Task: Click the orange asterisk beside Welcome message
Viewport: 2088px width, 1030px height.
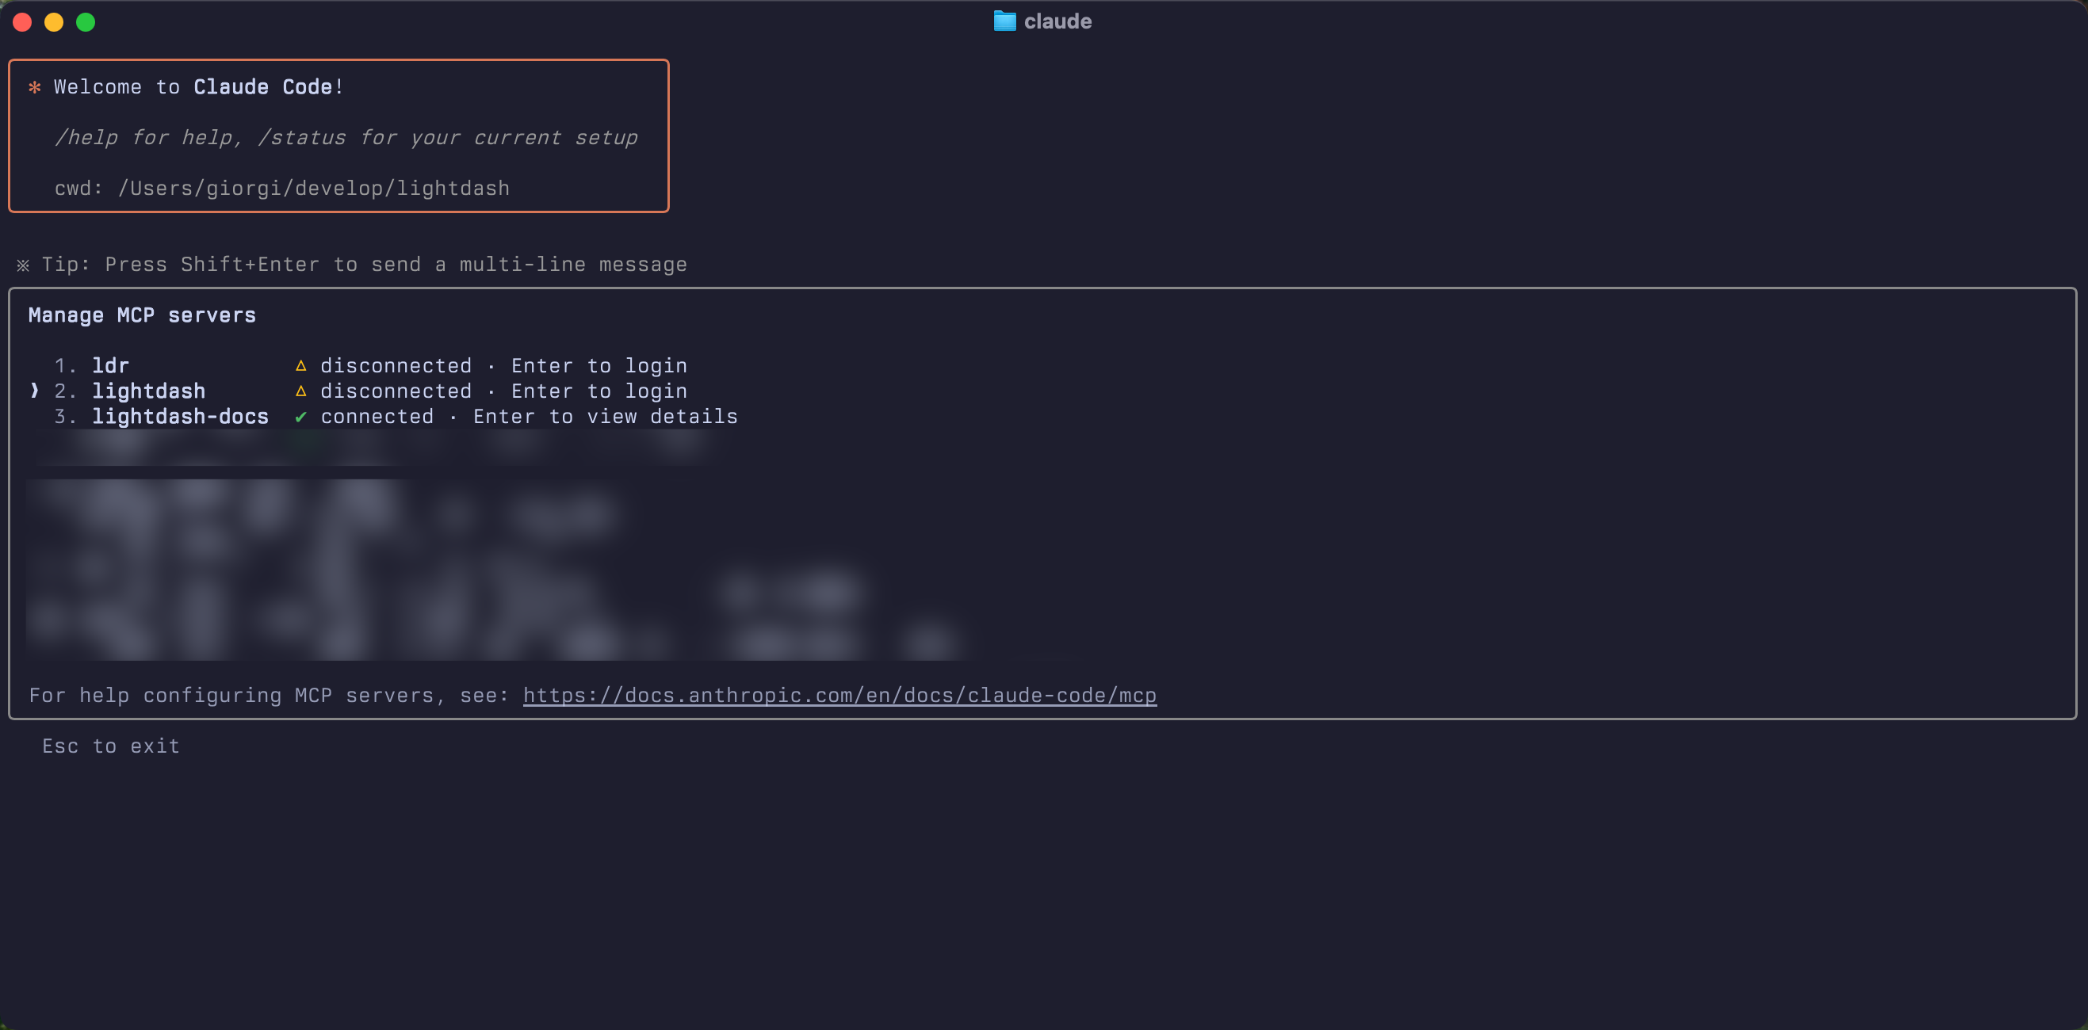Action: tap(34, 86)
